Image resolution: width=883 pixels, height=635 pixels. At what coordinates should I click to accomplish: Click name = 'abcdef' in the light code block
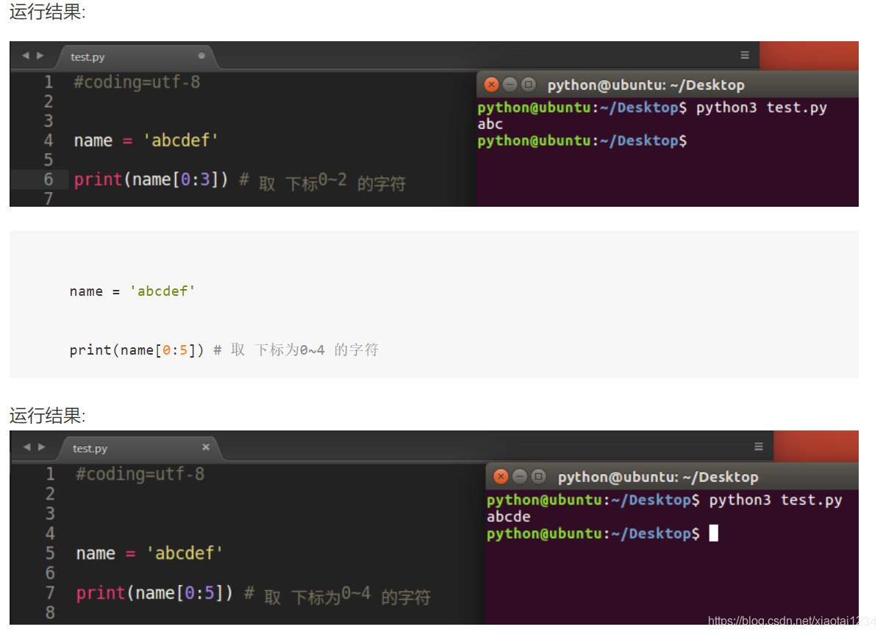click(133, 291)
